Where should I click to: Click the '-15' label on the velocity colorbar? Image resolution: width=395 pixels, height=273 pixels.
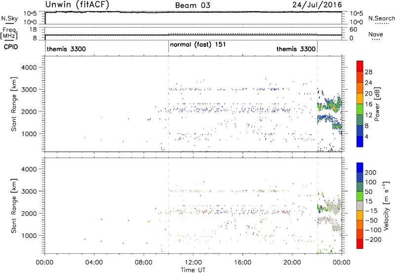tap(371, 211)
